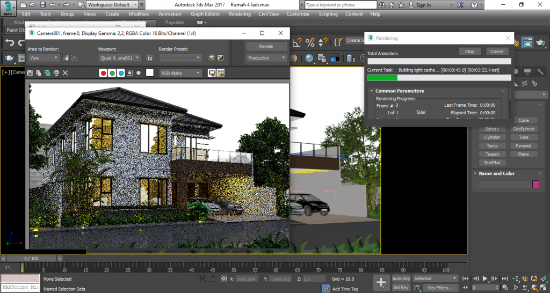Image resolution: width=550 pixels, height=293 pixels.
Task: Open the Rendering menu
Action: [x=240, y=14]
